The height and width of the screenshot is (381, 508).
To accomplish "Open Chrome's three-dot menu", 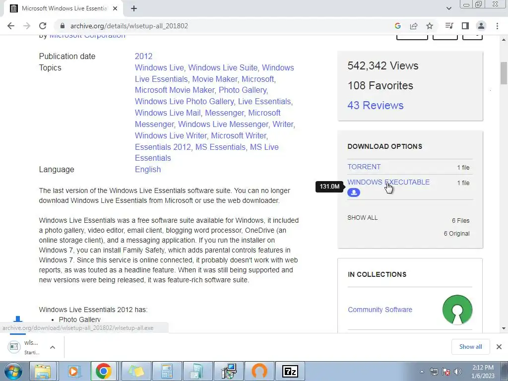I will click(497, 26).
